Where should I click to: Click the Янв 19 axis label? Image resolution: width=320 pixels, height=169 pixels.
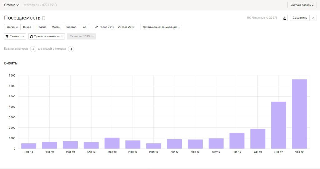(278, 152)
